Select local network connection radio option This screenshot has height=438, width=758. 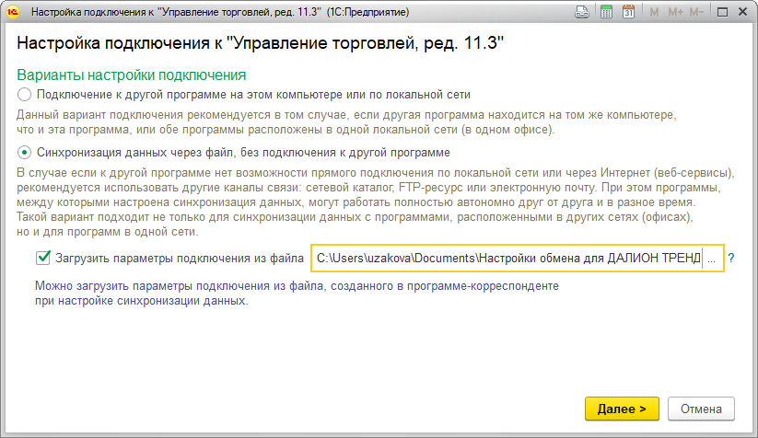24,95
